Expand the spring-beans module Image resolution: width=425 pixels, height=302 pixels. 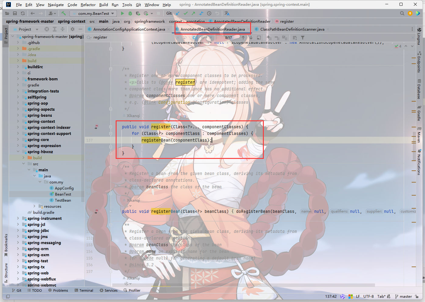[x=18, y=115]
